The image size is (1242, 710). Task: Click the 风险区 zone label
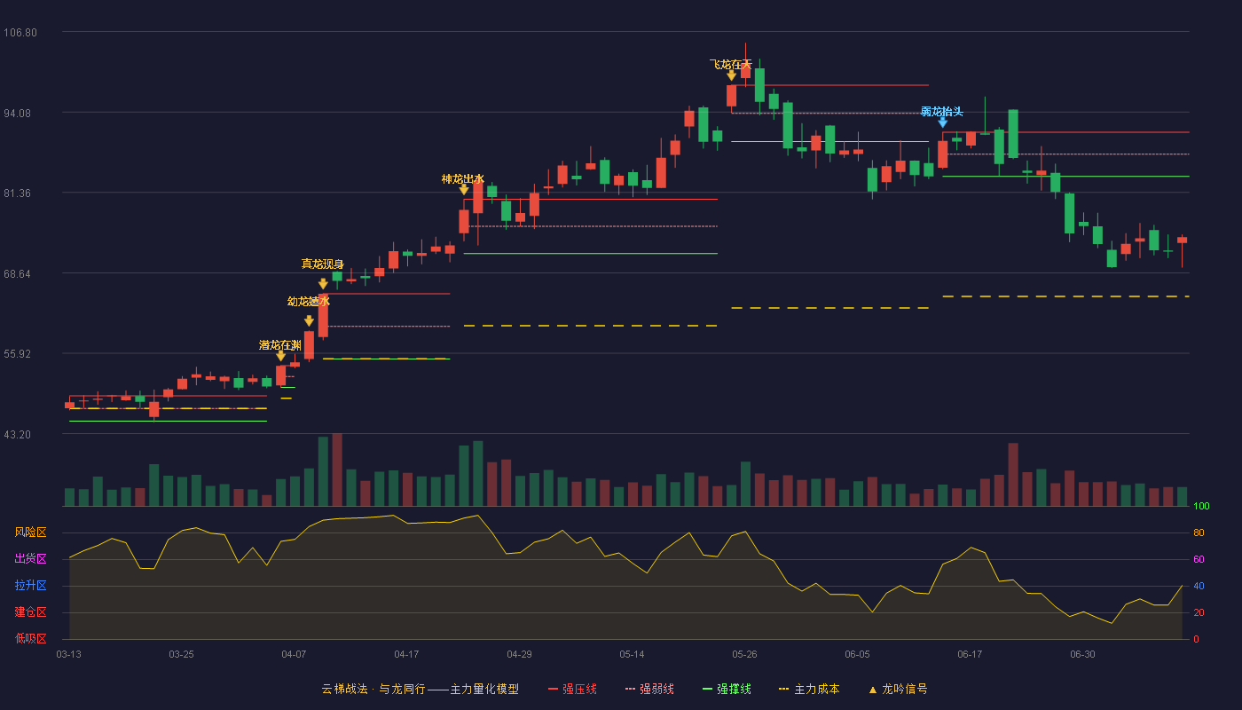(30, 532)
